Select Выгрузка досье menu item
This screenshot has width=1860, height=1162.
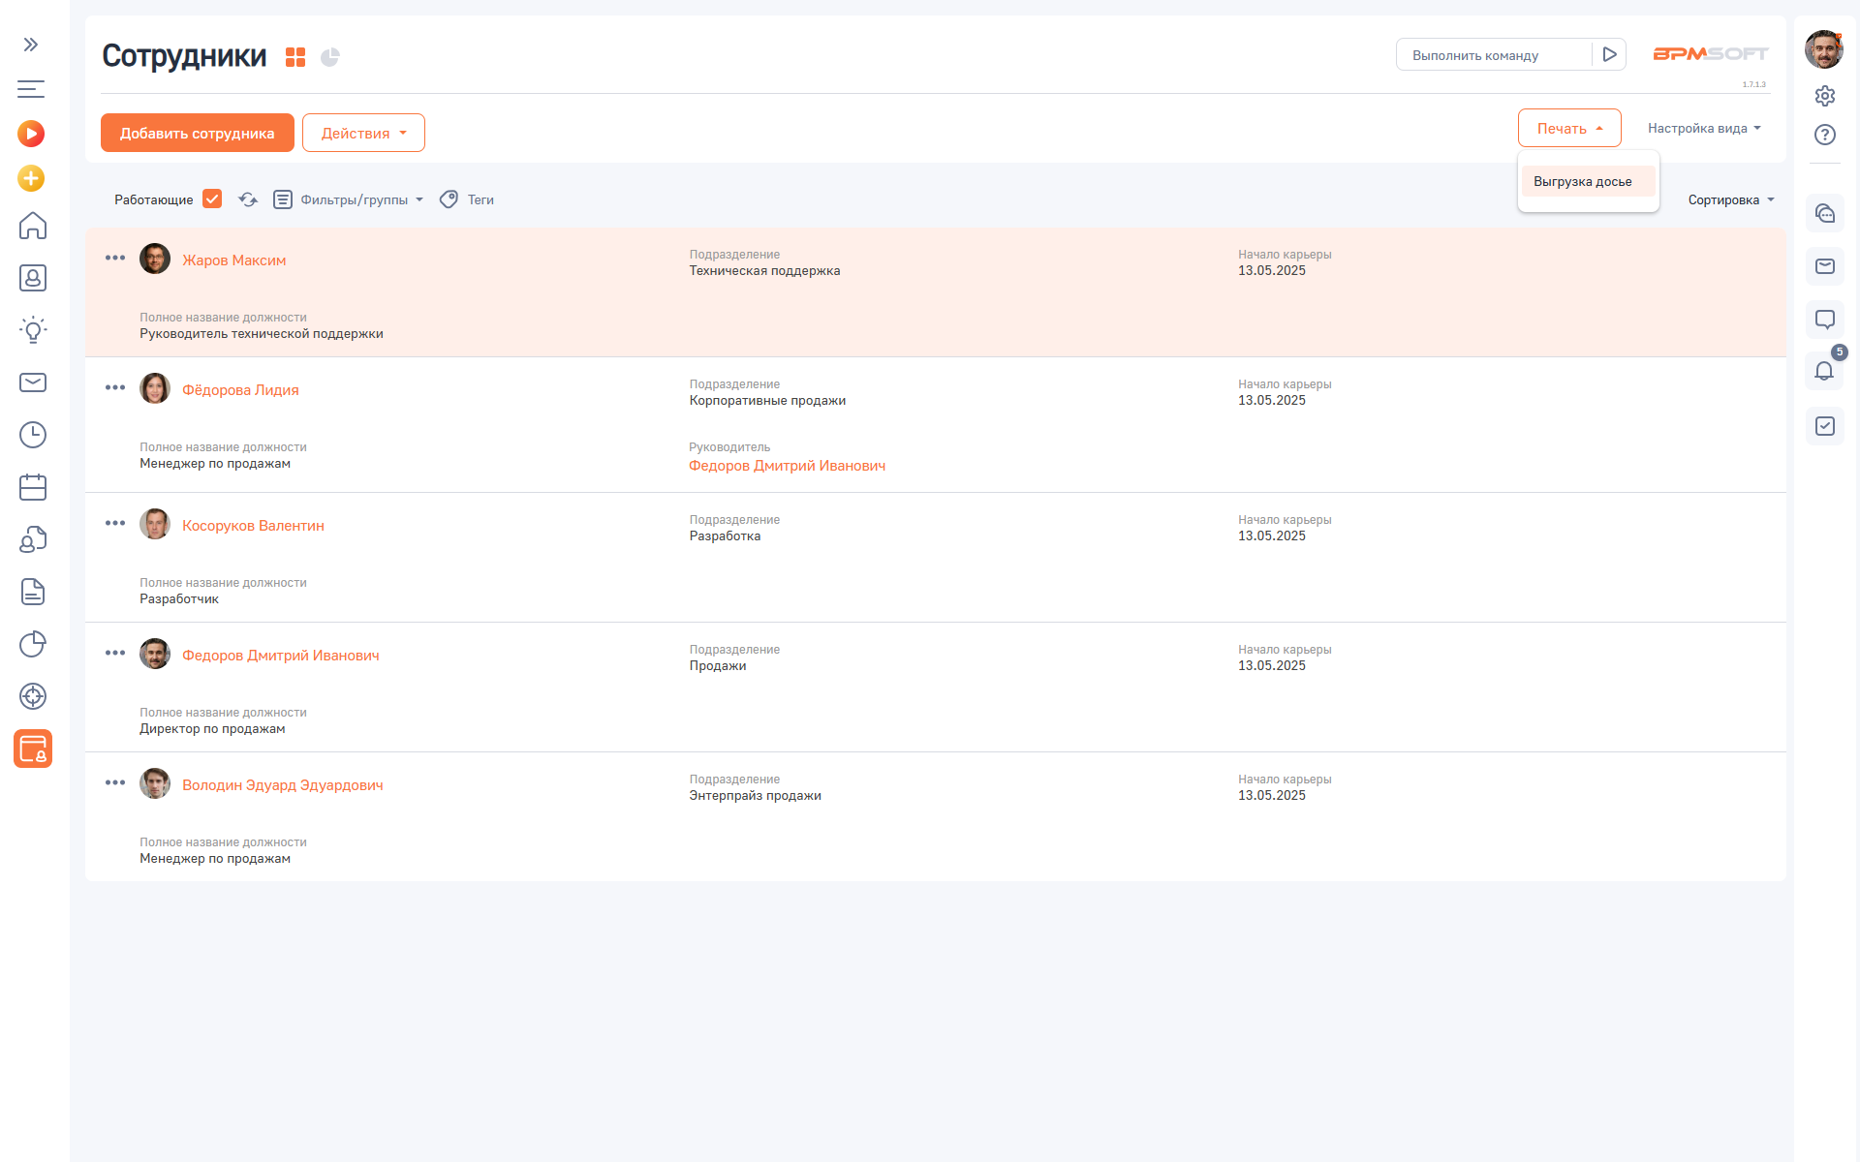tap(1583, 182)
